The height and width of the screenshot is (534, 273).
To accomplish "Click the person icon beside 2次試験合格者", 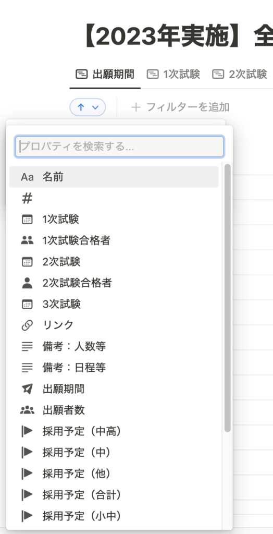I will (x=27, y=283).
